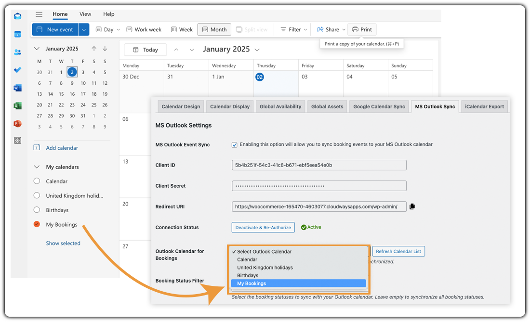Click Deactivate & Re-Authorize button
Image resolution: width=530 pixels, height=322 pixels.
tap(263, 228)
